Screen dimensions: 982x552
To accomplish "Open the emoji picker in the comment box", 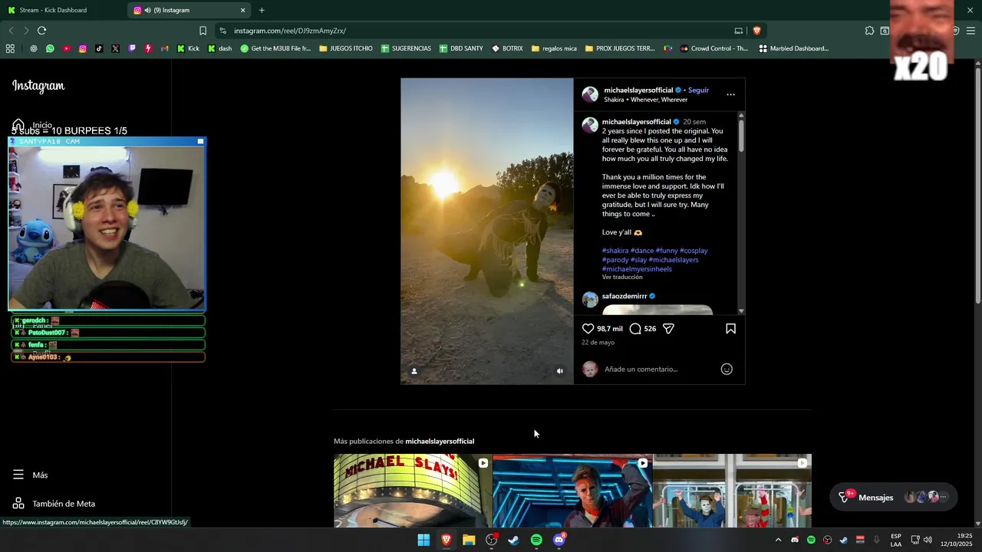I will tap(727, 370).
